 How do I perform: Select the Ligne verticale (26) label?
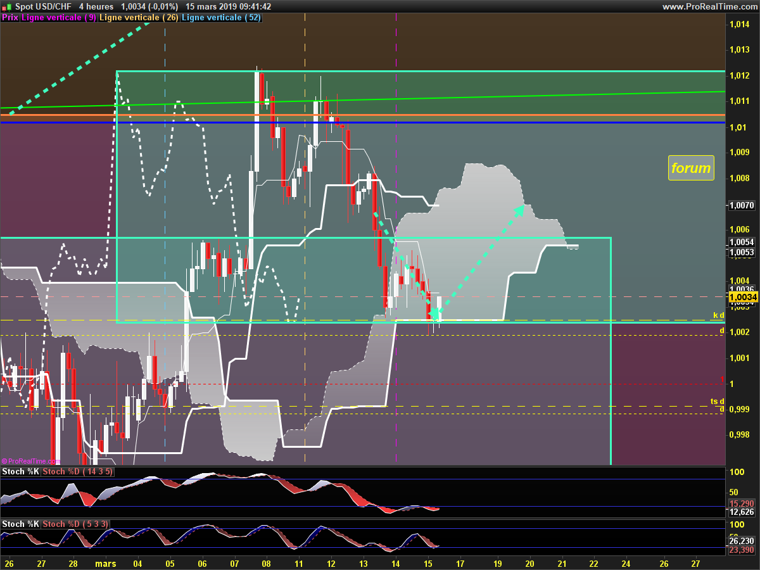[139, 18]
